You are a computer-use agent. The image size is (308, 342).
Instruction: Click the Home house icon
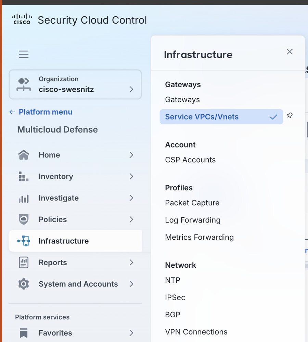pos(24,155)
